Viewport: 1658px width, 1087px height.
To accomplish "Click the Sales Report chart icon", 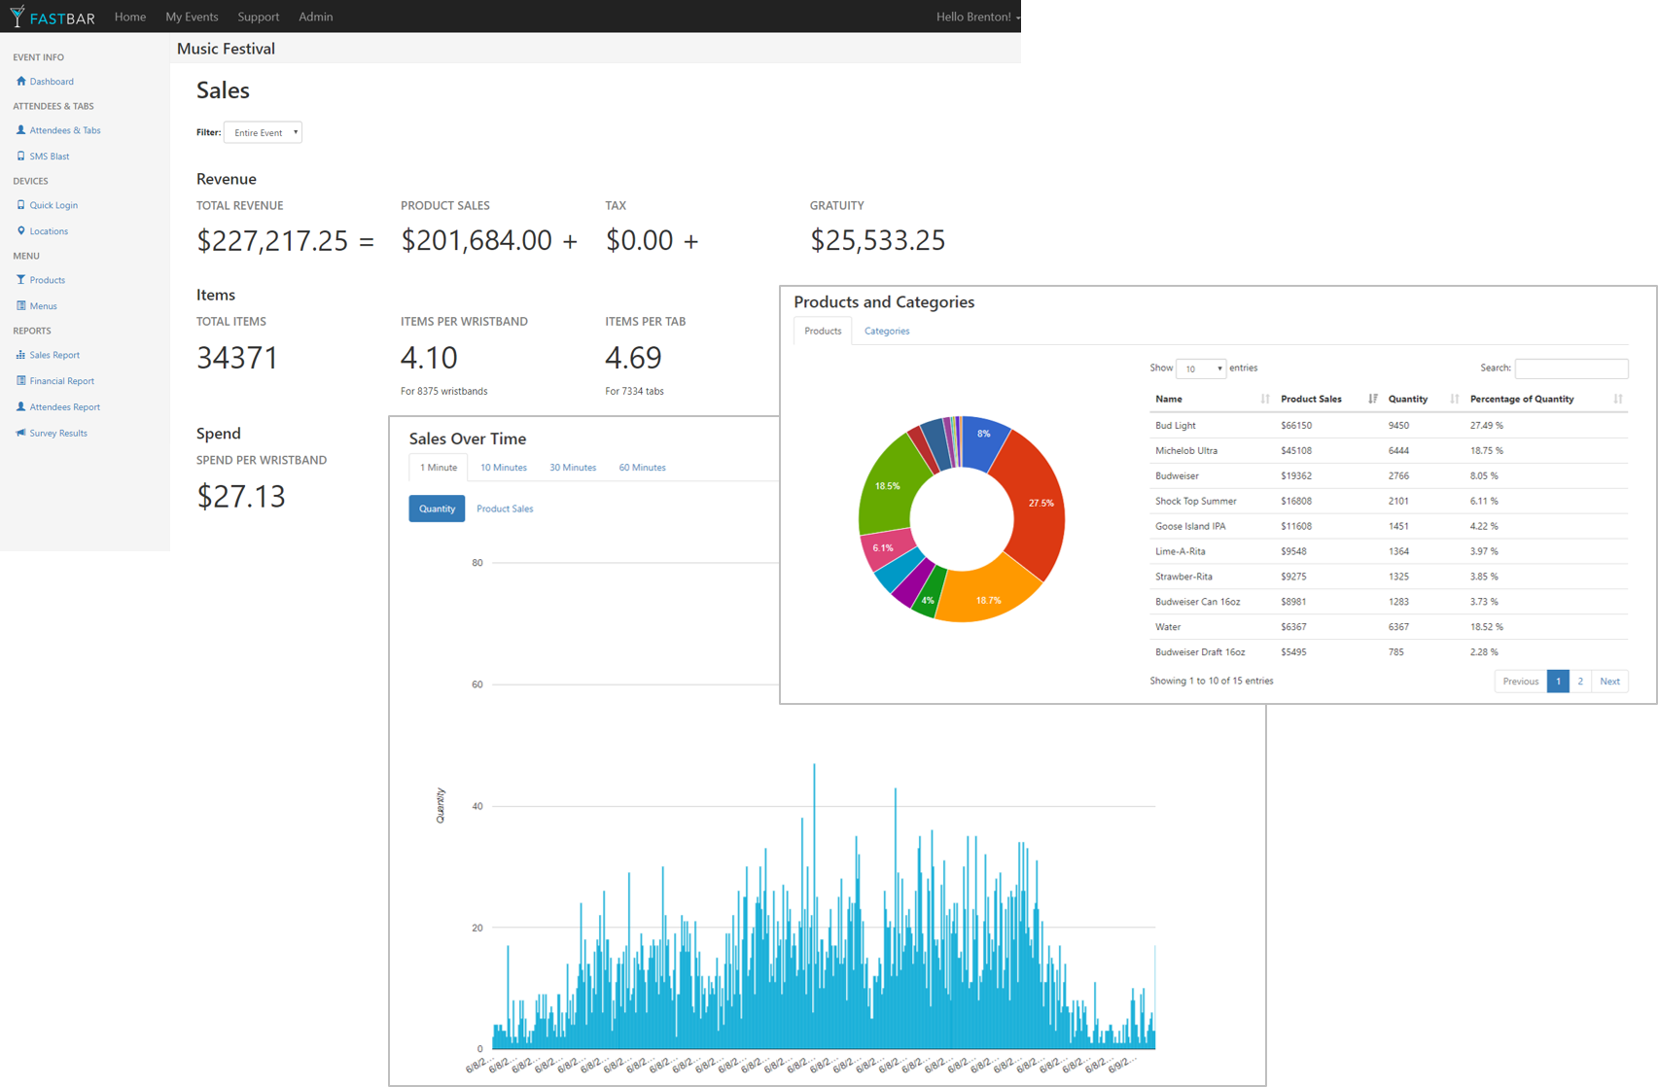I will point(20,354).
